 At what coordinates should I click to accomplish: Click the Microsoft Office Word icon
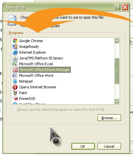pyautogui.click(x=15, y=75)
